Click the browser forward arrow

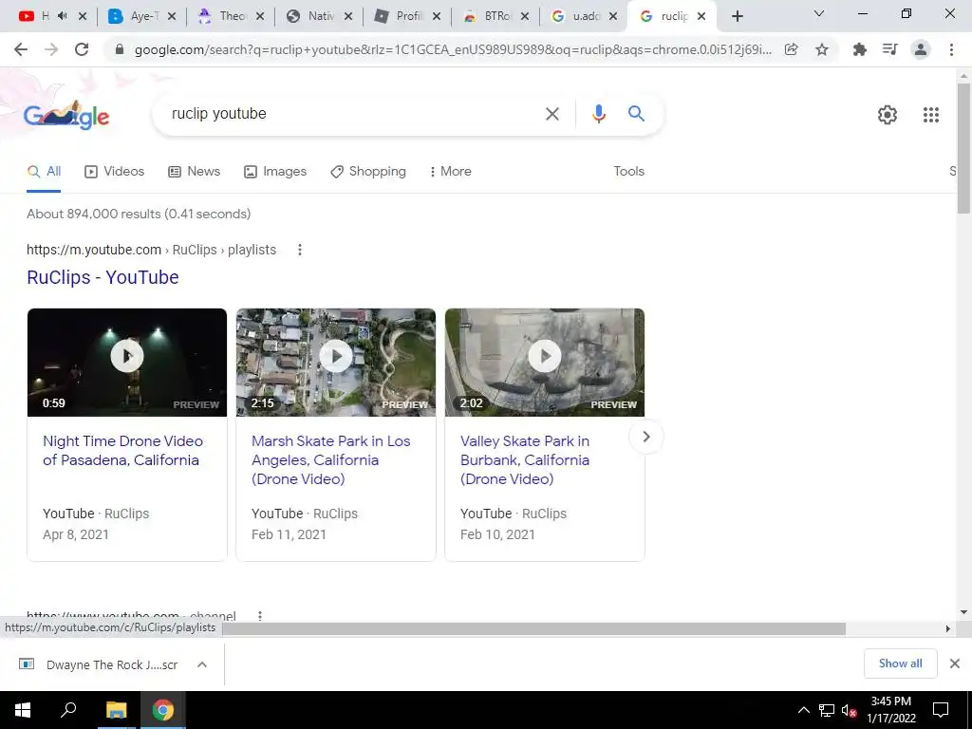click(x=51, y=49)
